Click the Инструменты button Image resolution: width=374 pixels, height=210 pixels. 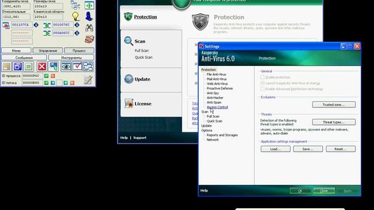tap(71, 57)
